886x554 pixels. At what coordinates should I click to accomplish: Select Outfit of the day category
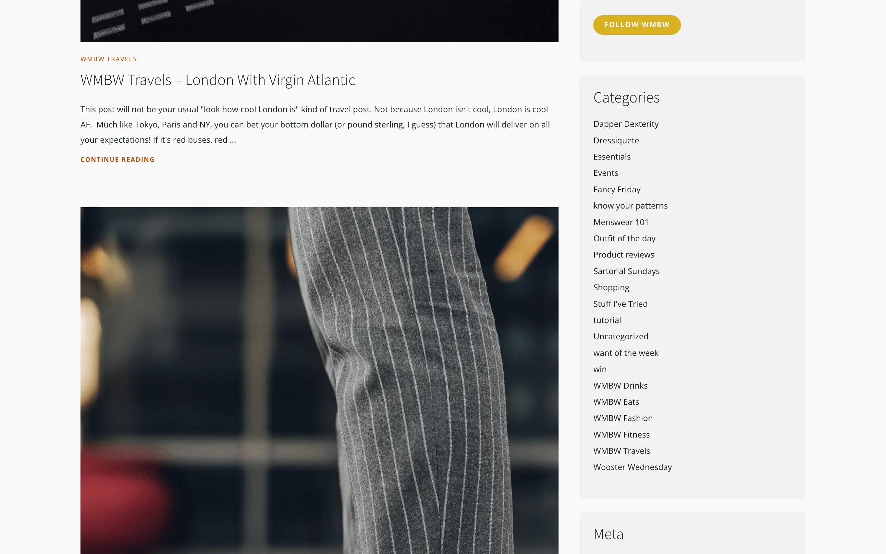tap(624, 238)
